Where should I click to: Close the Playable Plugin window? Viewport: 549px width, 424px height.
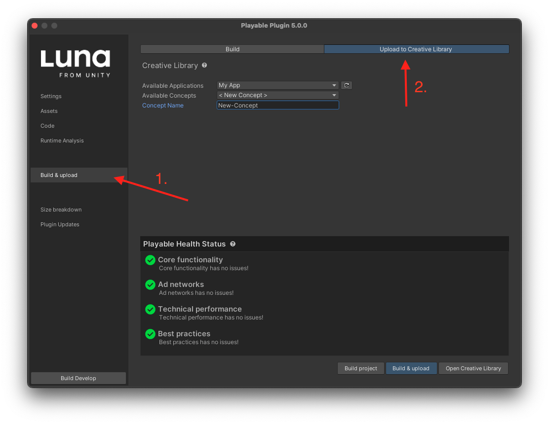(x=35, y=26)
